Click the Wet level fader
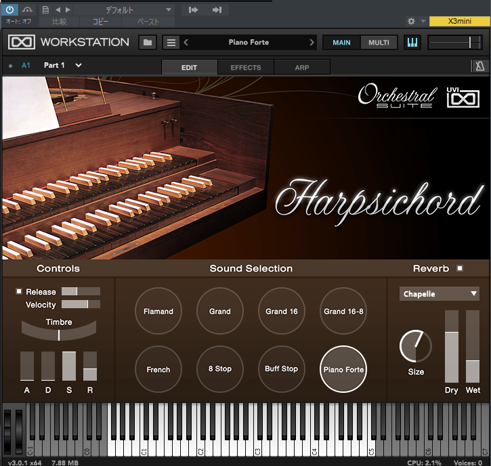 point(473,346)
